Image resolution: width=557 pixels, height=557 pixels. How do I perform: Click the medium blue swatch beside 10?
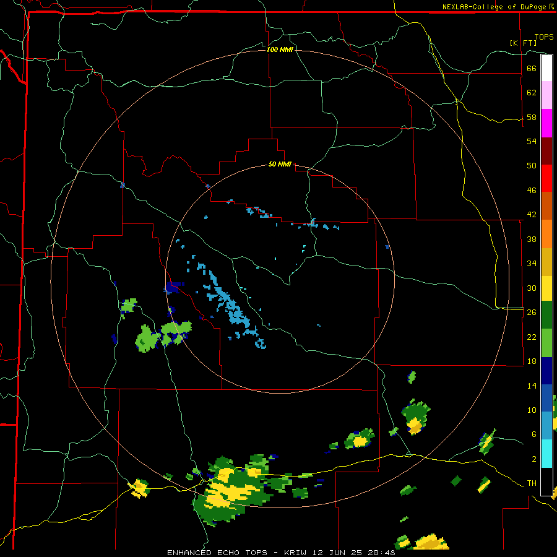click(x=546, y=398)
